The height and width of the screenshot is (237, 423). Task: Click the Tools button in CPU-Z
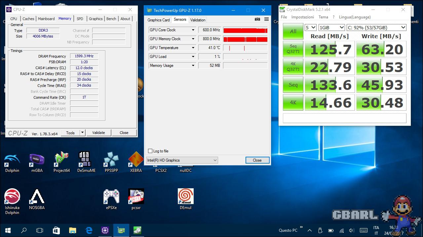pos(70,133)
